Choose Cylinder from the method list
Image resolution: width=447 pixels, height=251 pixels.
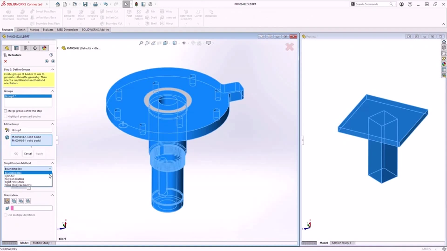pyautogui.click(x=28, y=176)
